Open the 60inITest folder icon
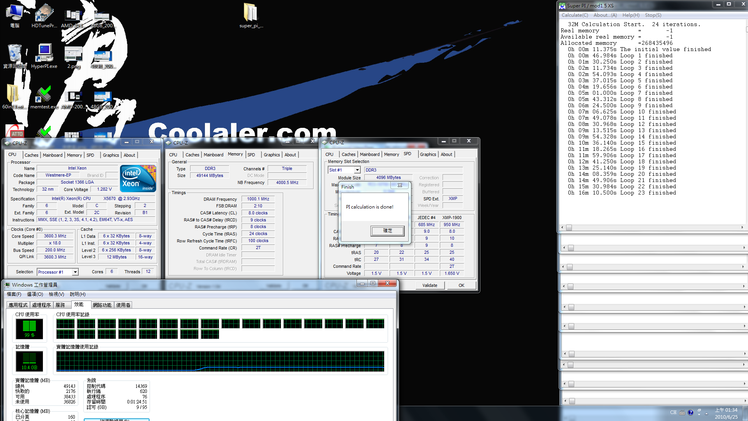 [13, 97]
